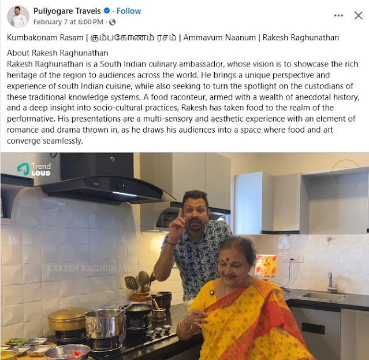Screen dimensions: 369x360
Task: Click the globe public audience icon
Action: pyautogui.click(x=113, y=22)
